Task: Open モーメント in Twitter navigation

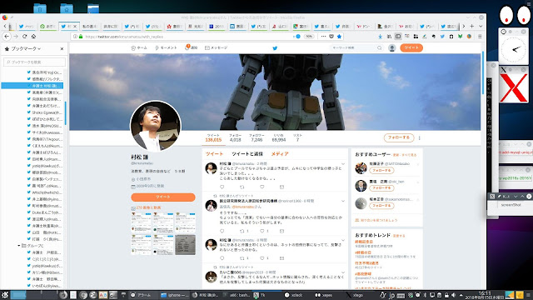Action: tap(166, 48)
